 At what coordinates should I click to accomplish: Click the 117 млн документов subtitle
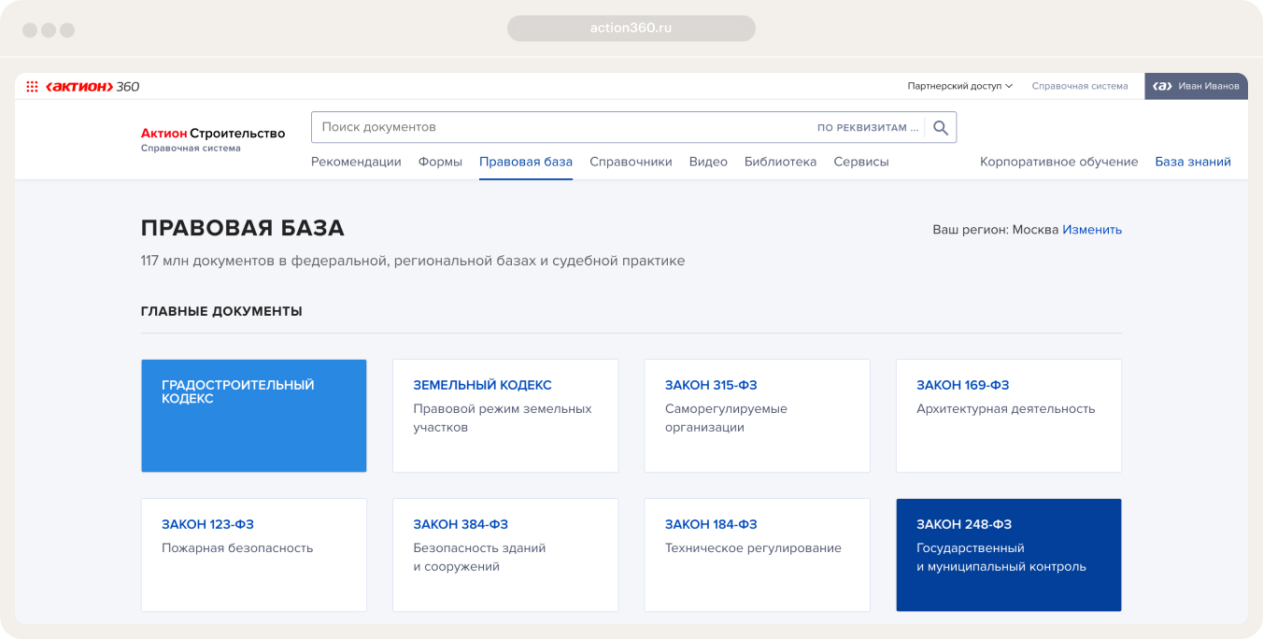(x=413, y=261)
